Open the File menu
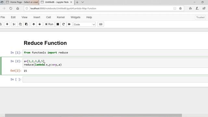This screenshot has width=208, height=117. [x=3, y=17]
